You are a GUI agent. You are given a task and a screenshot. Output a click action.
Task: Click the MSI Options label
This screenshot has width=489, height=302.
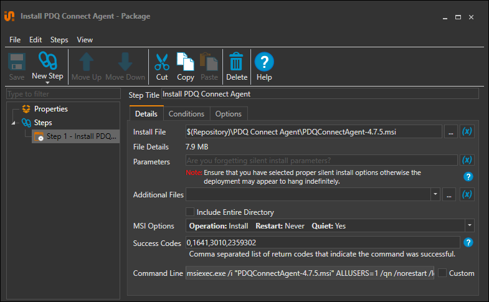(x=153, y=226)
